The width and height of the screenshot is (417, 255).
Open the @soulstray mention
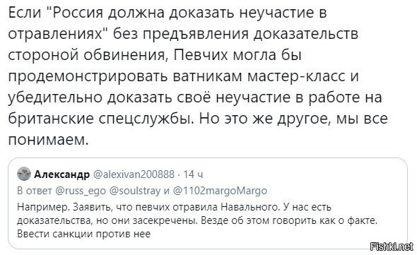135,191
